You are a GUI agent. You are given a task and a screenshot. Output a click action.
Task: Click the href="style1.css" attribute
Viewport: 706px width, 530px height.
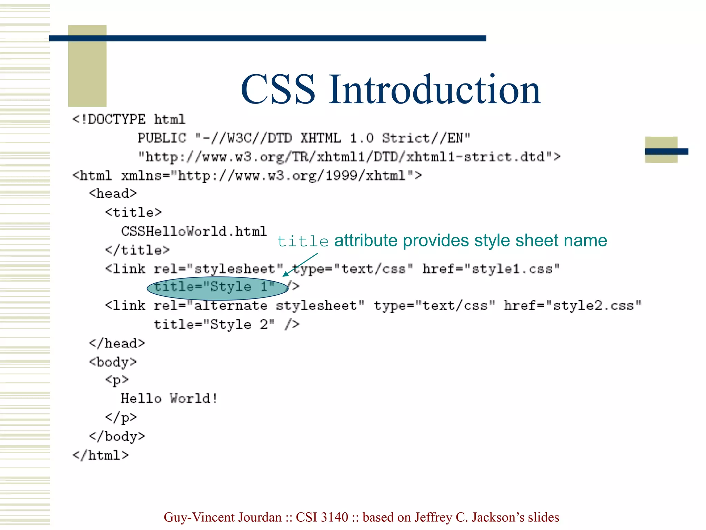[x=491, y=269]
